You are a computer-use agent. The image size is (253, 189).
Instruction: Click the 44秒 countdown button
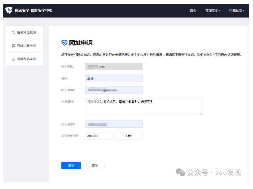point(129,136)
